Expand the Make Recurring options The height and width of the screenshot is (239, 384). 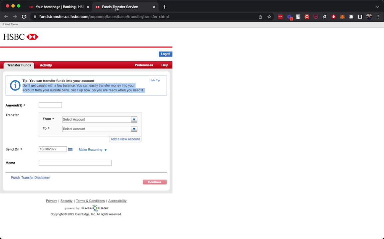pyautogui.click(x=93, y=150)
